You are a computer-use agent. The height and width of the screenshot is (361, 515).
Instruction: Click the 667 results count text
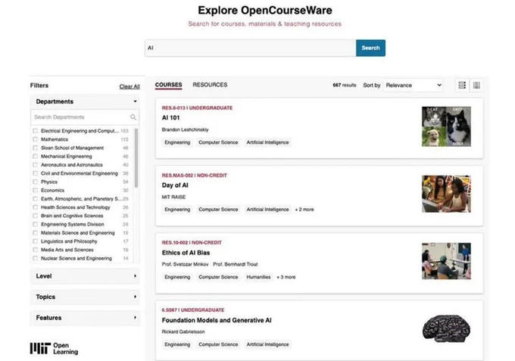pyautogui.click(x=344, y=86)
